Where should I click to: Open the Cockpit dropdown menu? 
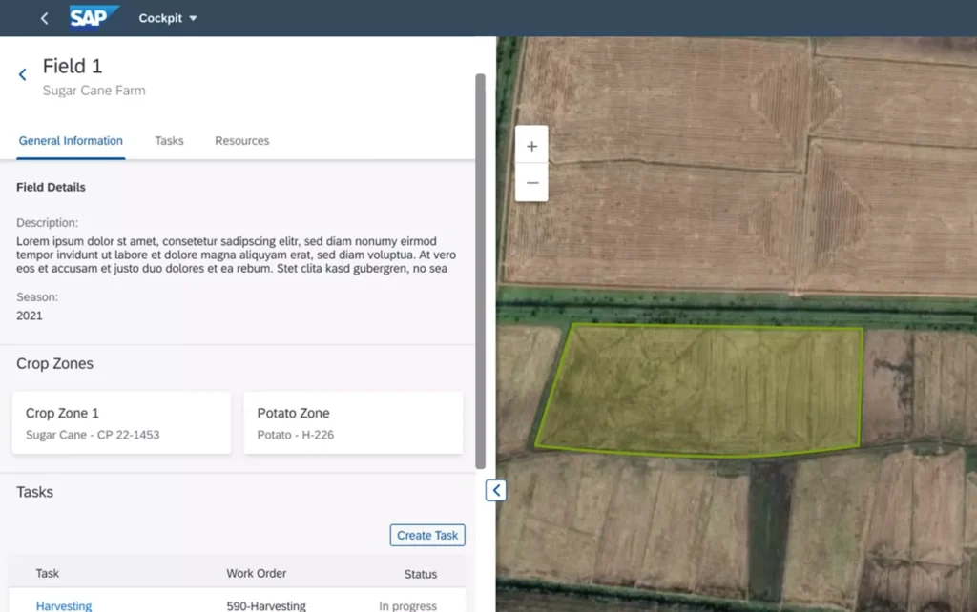click(x=168, y=18)
